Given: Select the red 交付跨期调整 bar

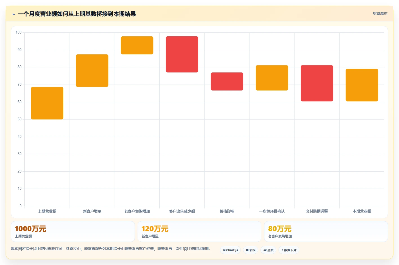Looking at the screenshot, I should (x=317, y=83).
